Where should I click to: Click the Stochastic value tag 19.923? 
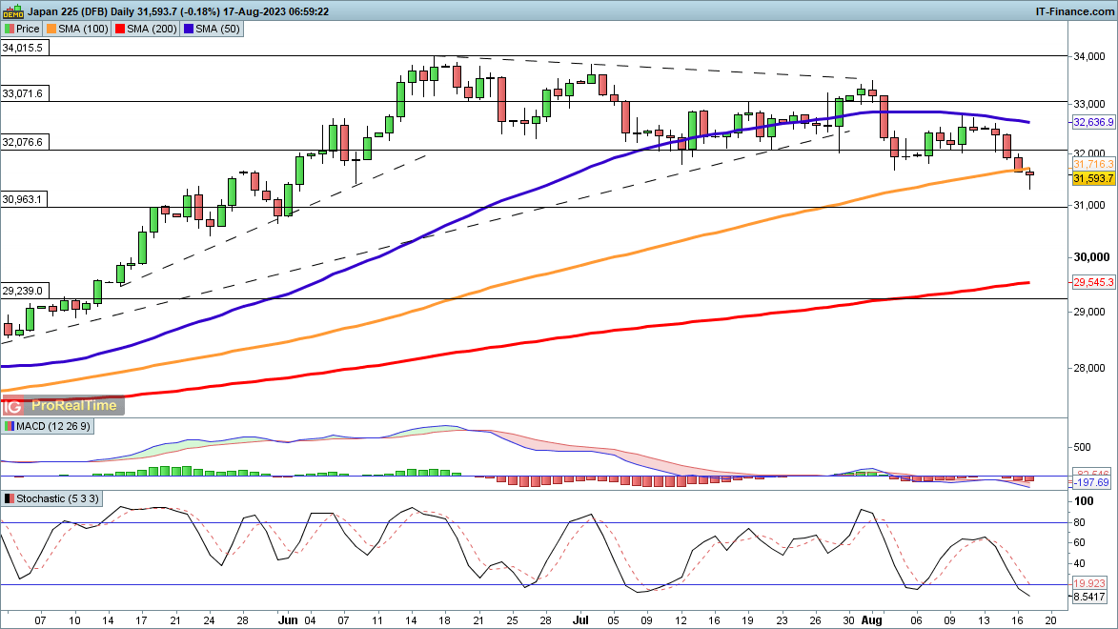tap(1089, 583)
